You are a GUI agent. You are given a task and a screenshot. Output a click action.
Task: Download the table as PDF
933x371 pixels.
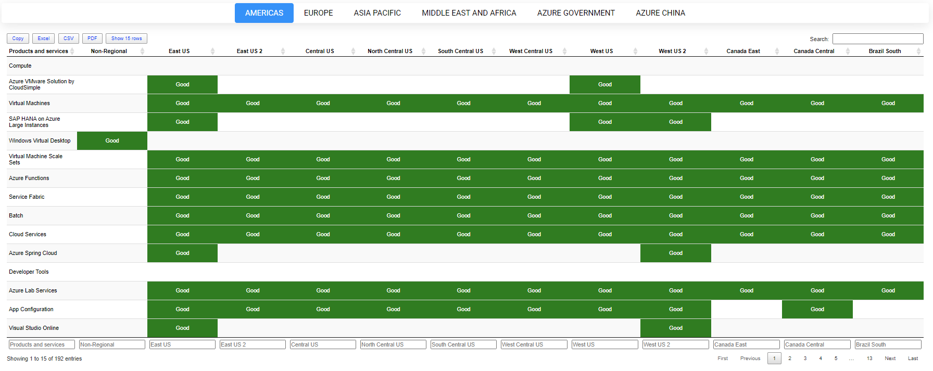point(92,39)
